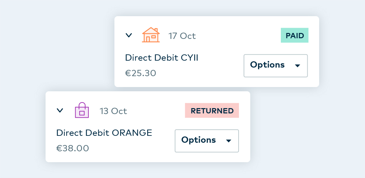Image resolution: width=365 pixels, height=178 pixels.
Task: Click the word Options on the CYII card
Action: [x=267, y=65]
